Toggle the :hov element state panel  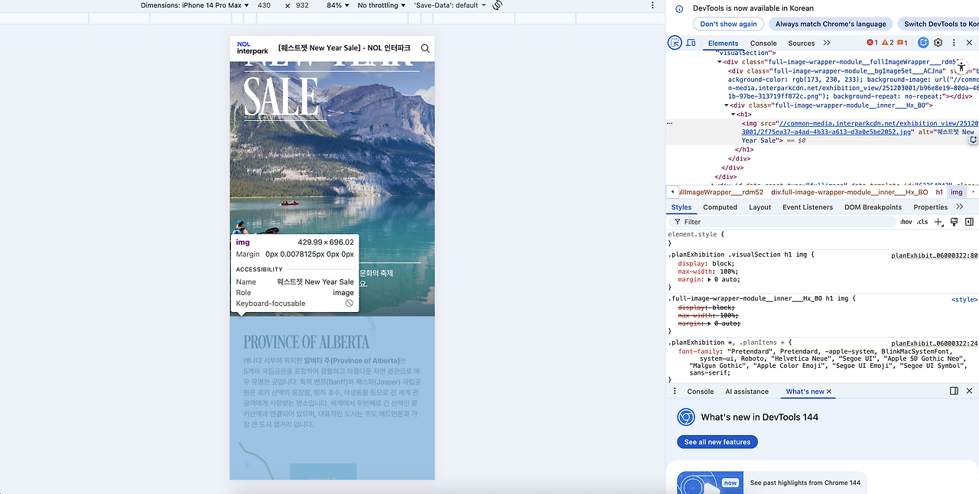pos(906,222)
